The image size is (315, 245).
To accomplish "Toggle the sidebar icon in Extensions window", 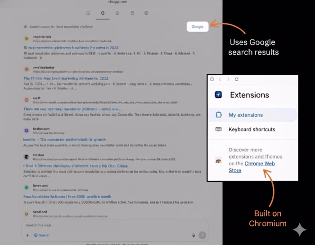I will click(212, 79).
